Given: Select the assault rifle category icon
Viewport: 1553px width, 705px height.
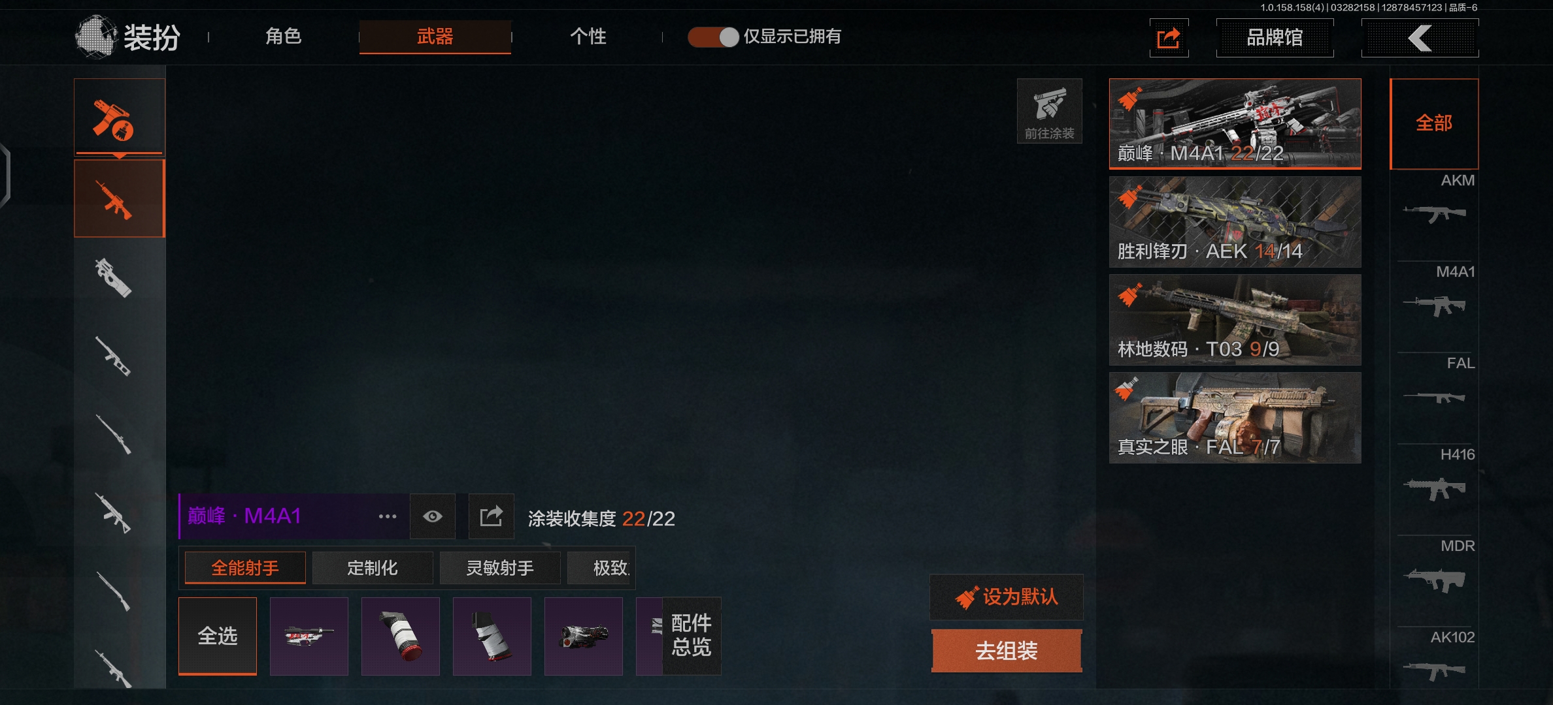Looking at the screenshot, I should tap(119, 198).
